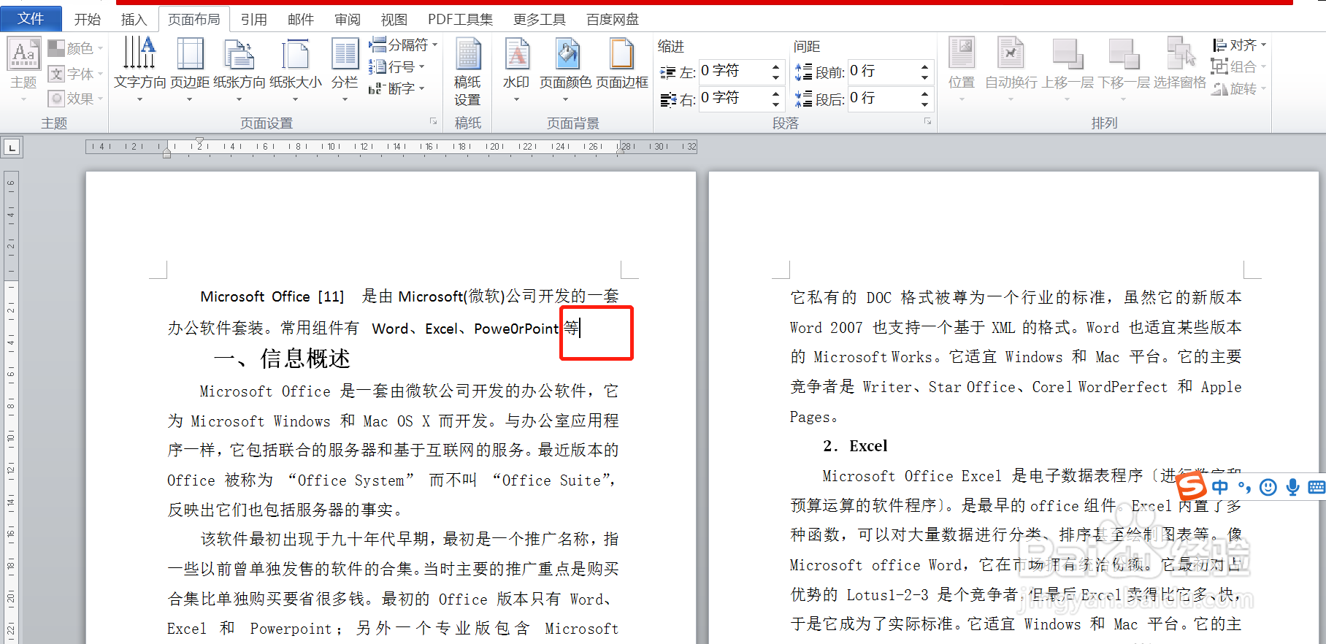Screen dimensions: 1326x644
Task: Open the 纸张大小 paper size menu
Action: click(295, 69)
